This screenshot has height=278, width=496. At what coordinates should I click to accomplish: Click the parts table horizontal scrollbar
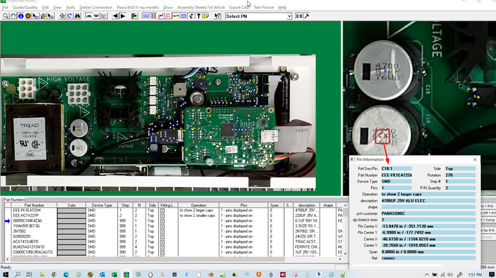(147, 259)
